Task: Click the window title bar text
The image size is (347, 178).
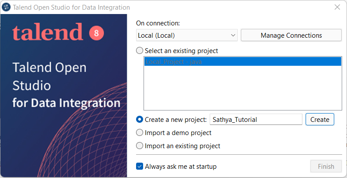Action: pos(71,7)
